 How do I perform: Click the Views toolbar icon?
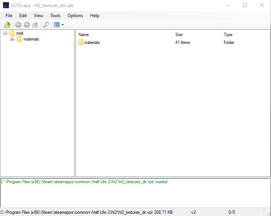pos(57,25)
